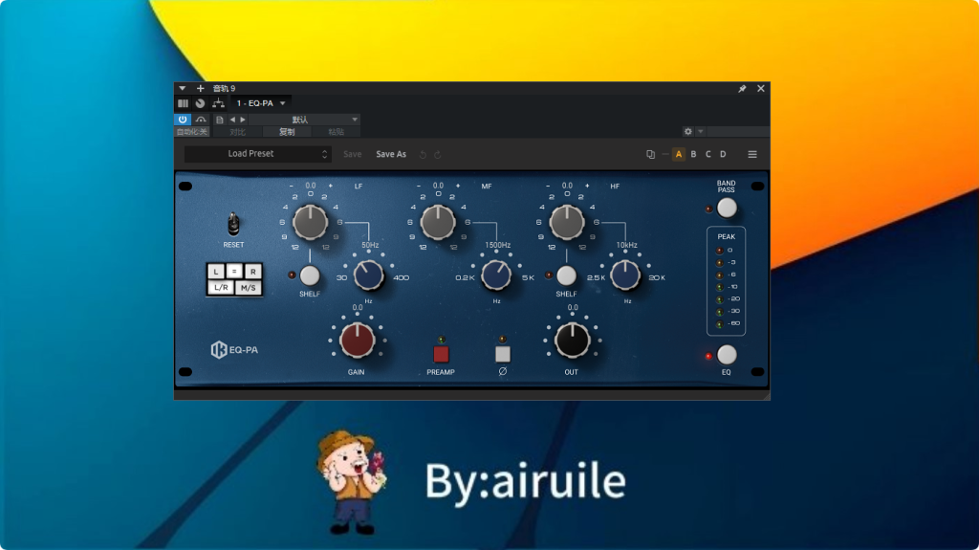Open the Load Preset selector

tap(258, 154)
